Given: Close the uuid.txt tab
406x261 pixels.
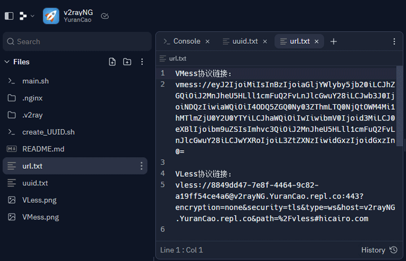Looking at the screenshot, I should [x=265, y=42].
